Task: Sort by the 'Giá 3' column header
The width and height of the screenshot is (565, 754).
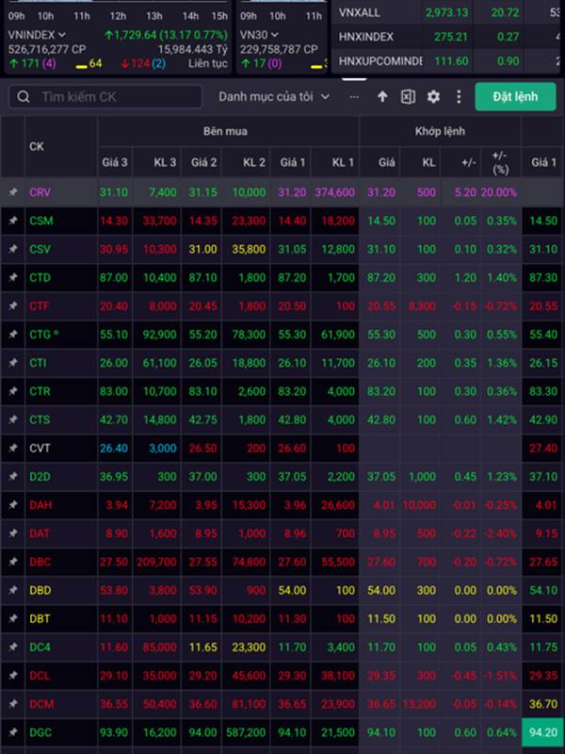Action: (x=115, y=162)
